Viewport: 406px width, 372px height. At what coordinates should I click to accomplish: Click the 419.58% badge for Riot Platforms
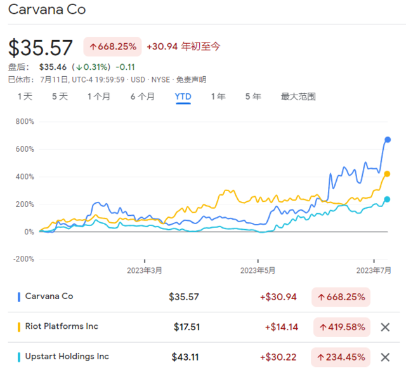[342, 327]
